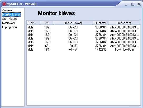Image resolution: width=143 pixels, height=108 pixels.
Task: Click the red Winlock app icon in title bar
Action: 4,4
